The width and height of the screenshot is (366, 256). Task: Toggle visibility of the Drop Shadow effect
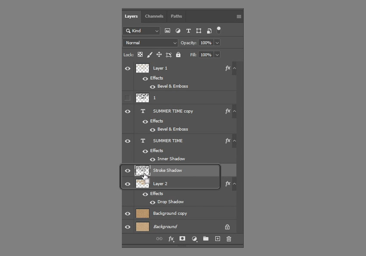pyautogui.click(x=152, y=202)
